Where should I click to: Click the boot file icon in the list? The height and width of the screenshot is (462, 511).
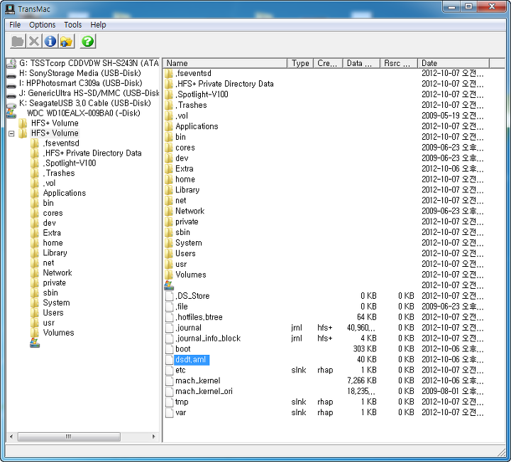(x=169, y=349)
